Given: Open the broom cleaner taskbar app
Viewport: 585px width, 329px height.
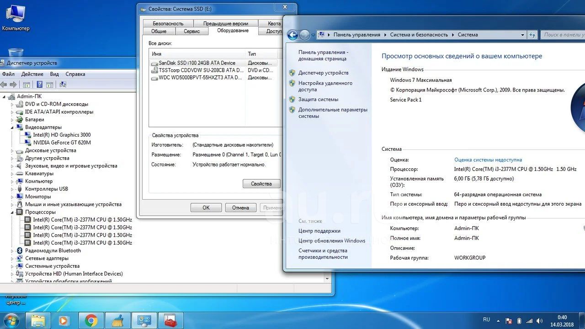Looking at the screenshot, I should tap(117, 320).
